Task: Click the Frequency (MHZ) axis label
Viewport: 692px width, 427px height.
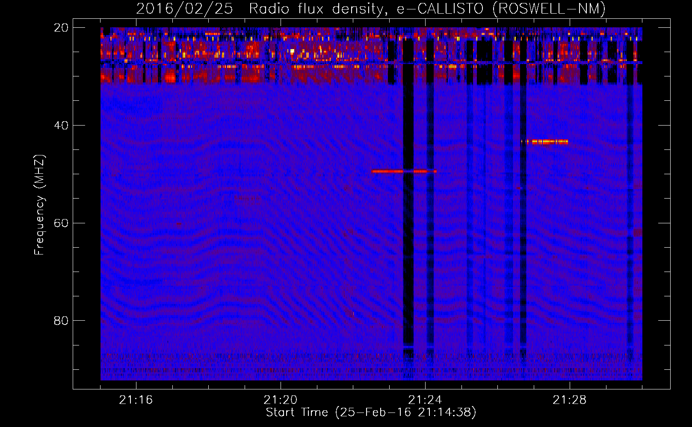Action: (x=39, y=205)
